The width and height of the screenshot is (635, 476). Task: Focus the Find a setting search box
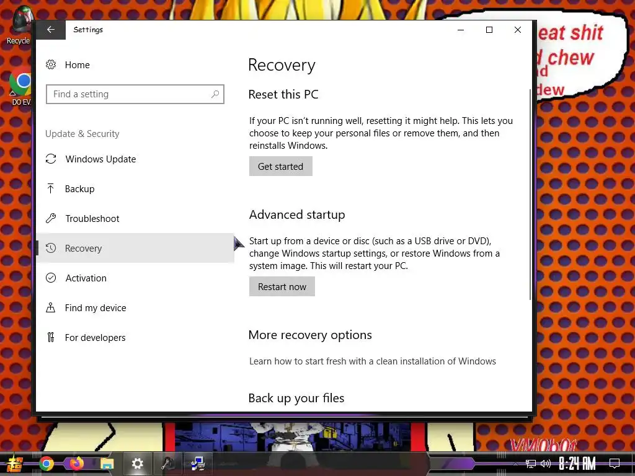point(135,94)
